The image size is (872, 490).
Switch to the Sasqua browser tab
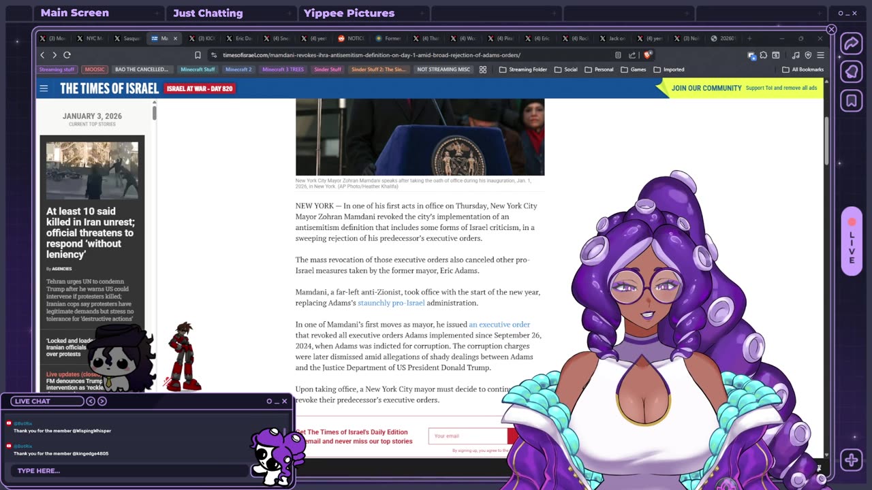point(128,39)
